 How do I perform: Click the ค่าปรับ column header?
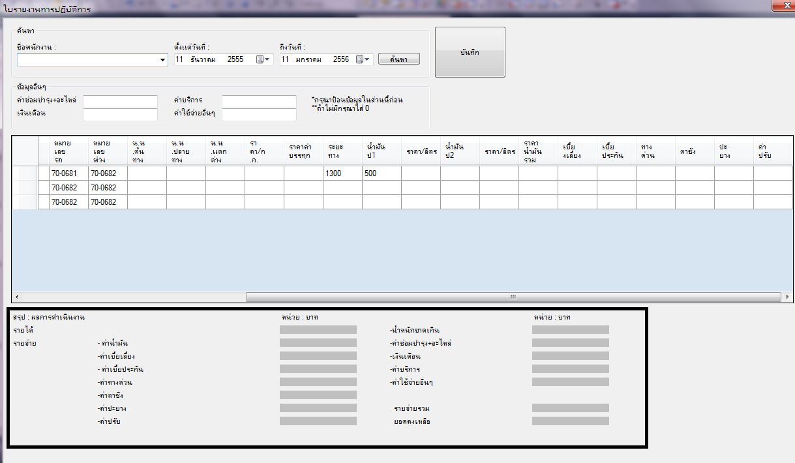(x=773, y=151)
